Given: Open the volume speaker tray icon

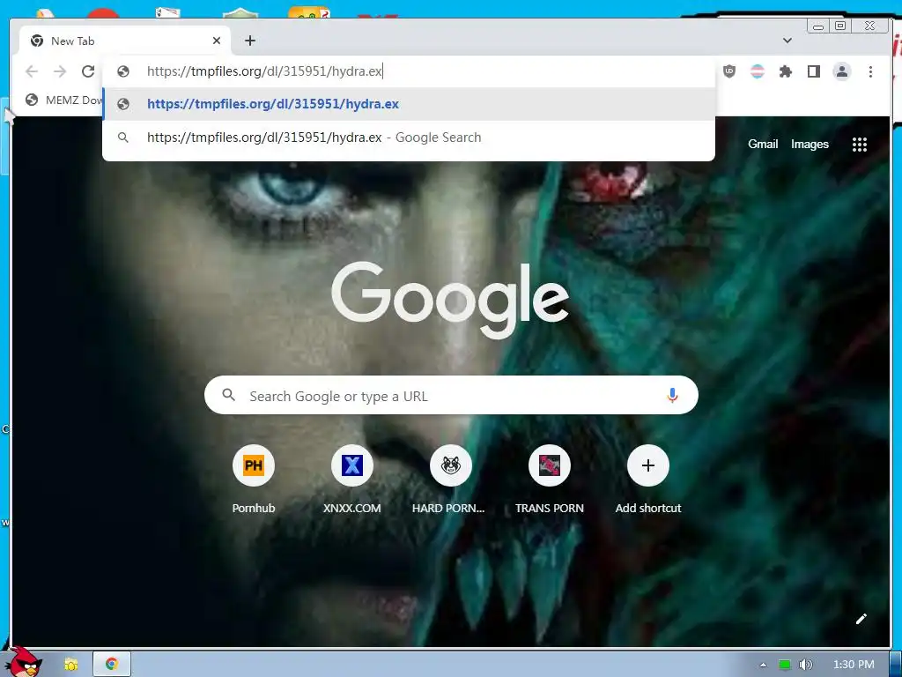Looking at the screenshot, I should [x=806, y=665].
